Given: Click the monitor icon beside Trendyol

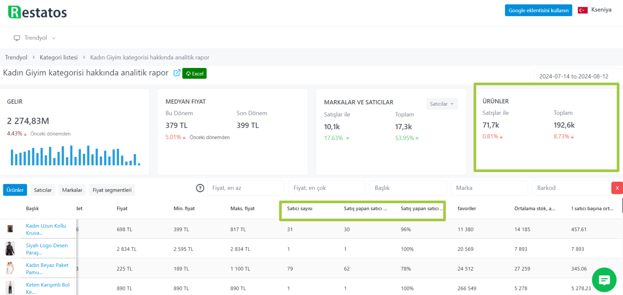Looking at the screenshot, I should point(17,38).
